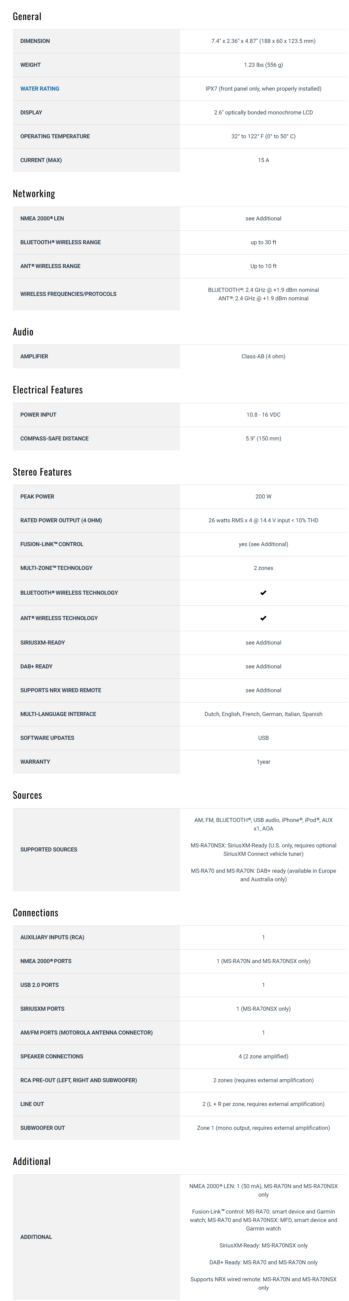349x1301 pixels.
Task: Click the NMEA 2000 Ports row label
Action: click(45, 961)
